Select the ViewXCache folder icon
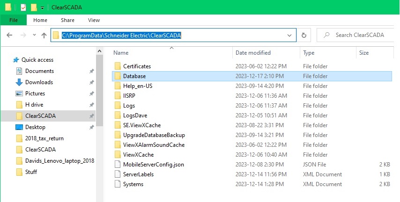The height and width of the screenshot is (202, 400). tap(118, 155)
